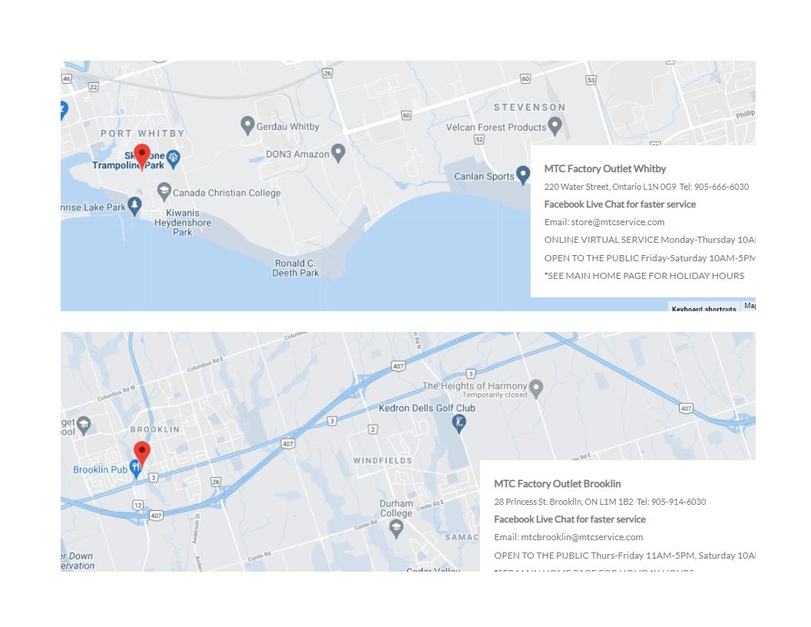
Task: Click the Skyzone Trampoline Park icon
Action: pyautogui.click(x=174, y=158)
